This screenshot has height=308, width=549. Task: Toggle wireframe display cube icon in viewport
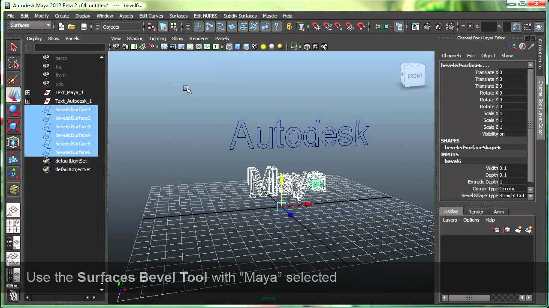pos(229,47)
